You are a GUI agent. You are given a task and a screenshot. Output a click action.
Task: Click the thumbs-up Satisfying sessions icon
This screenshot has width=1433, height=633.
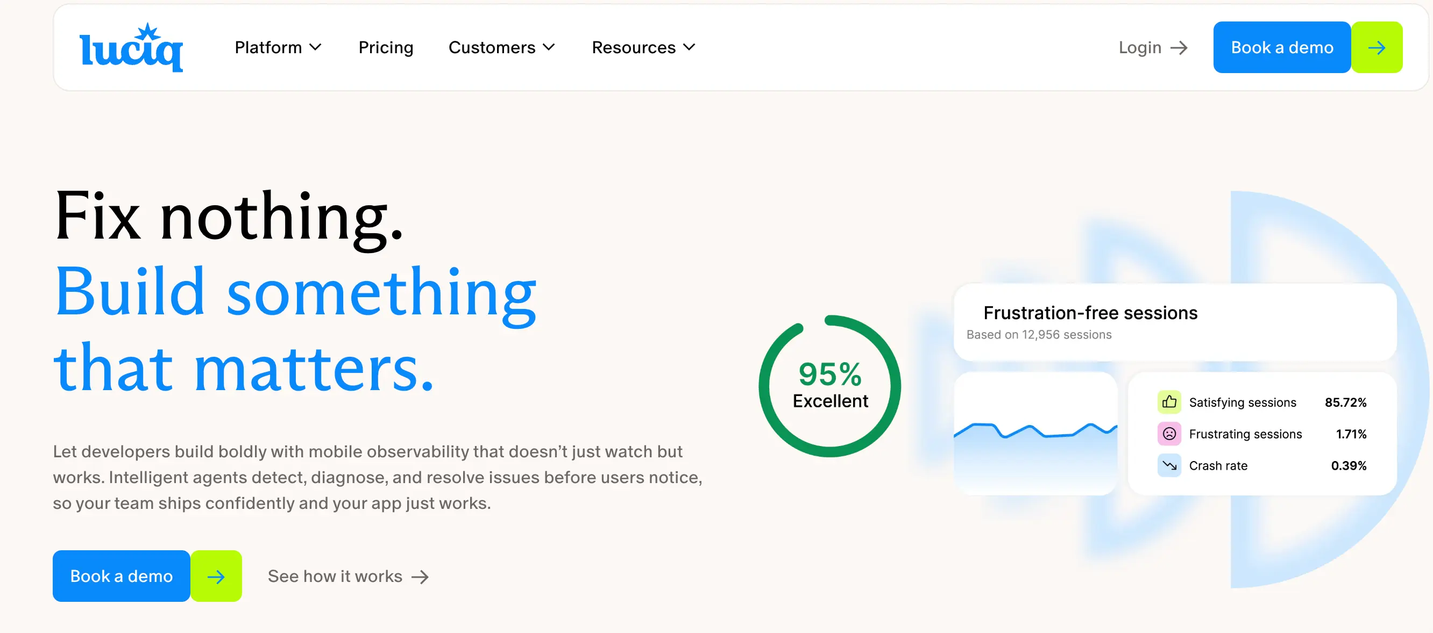click(1169, 402)
